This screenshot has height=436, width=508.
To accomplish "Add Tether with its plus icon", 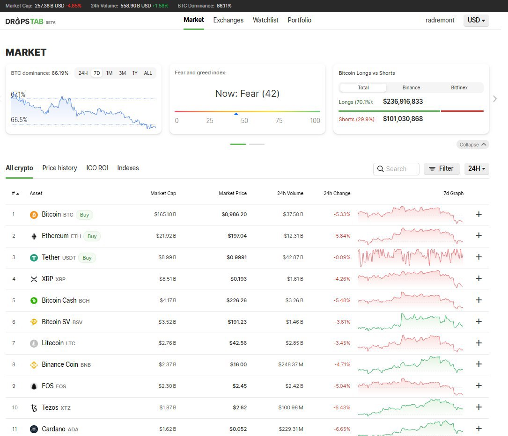I will [x=479, y=257].
